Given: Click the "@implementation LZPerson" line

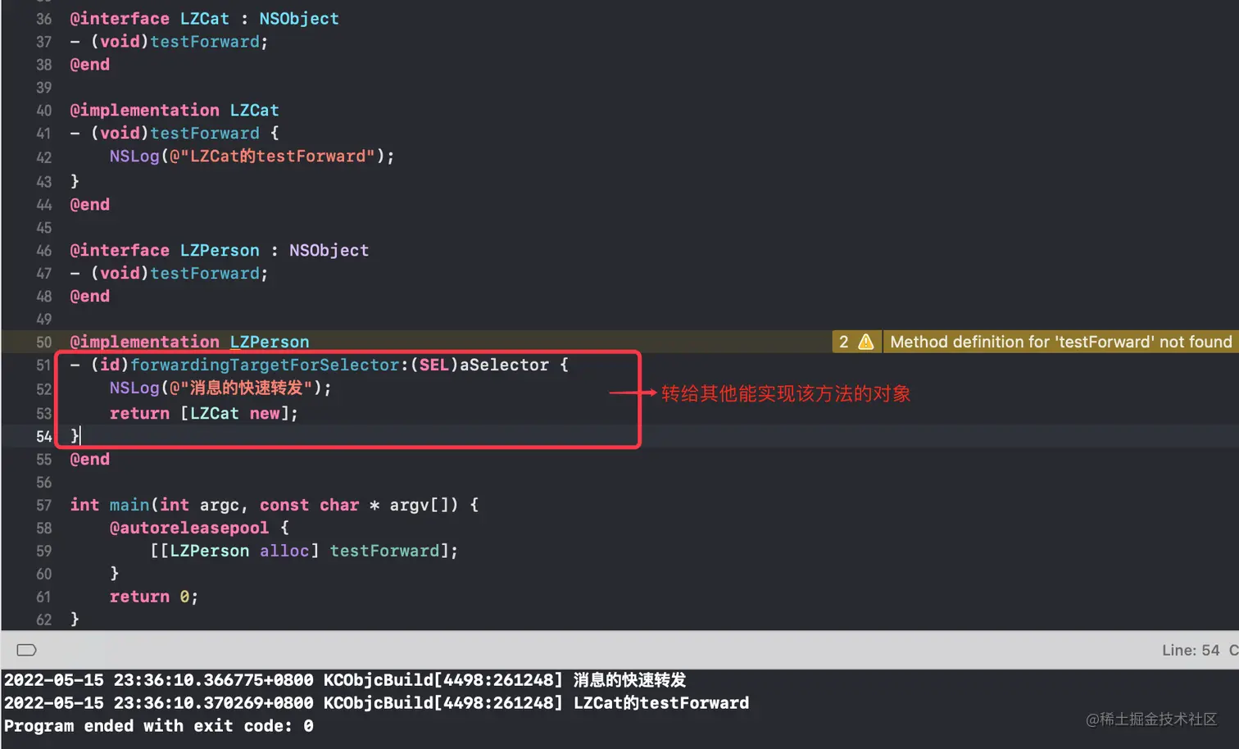Looking at the screenshot, I should (x=189, y=342).
